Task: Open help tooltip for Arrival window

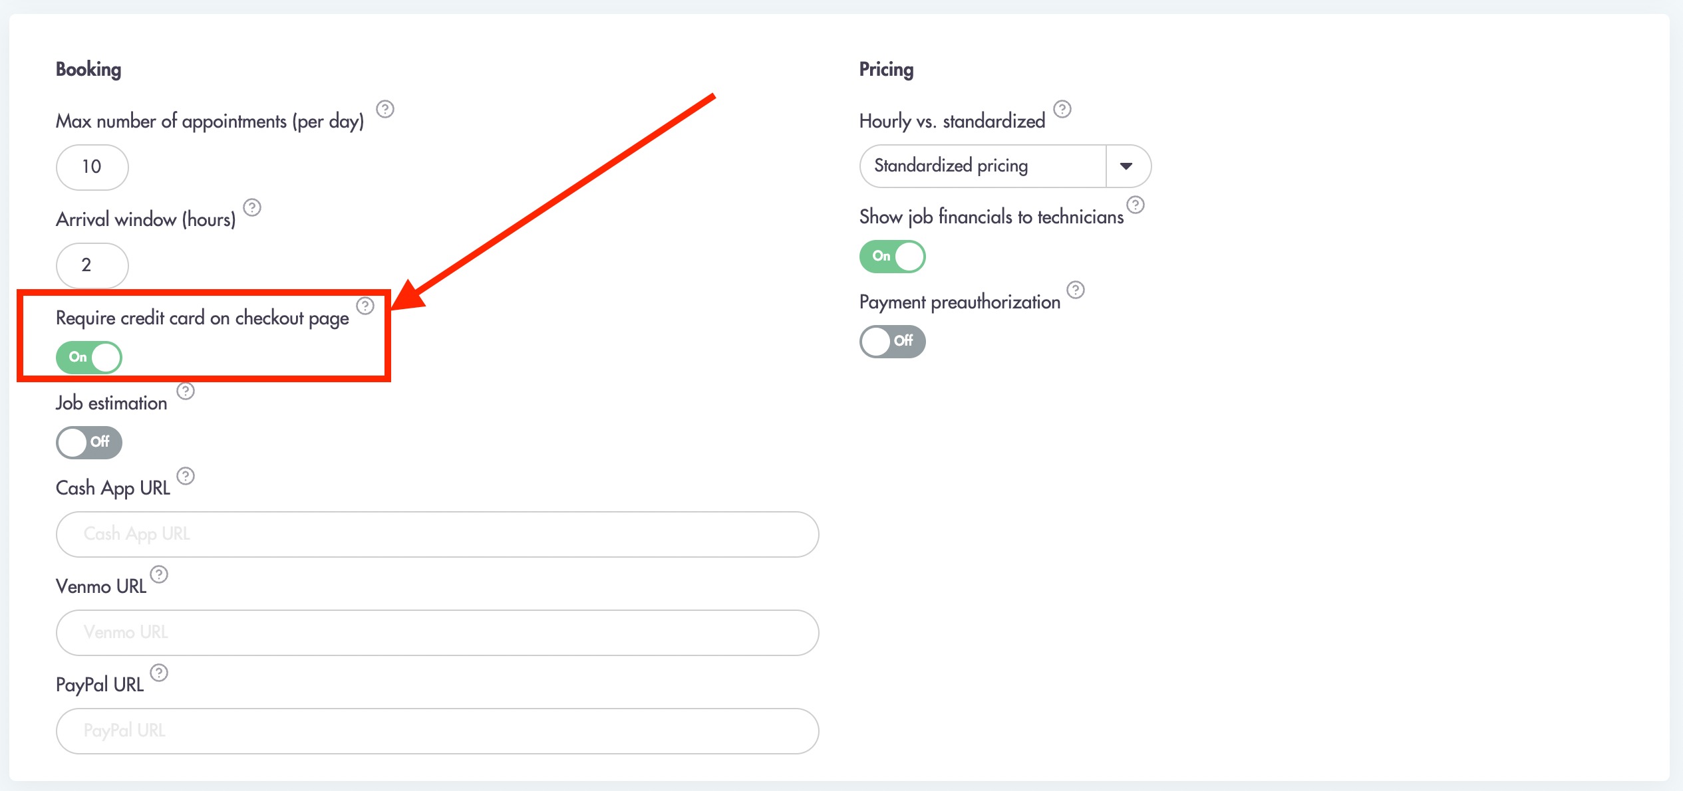Action: pyautogui.click(x=252, y=207)
